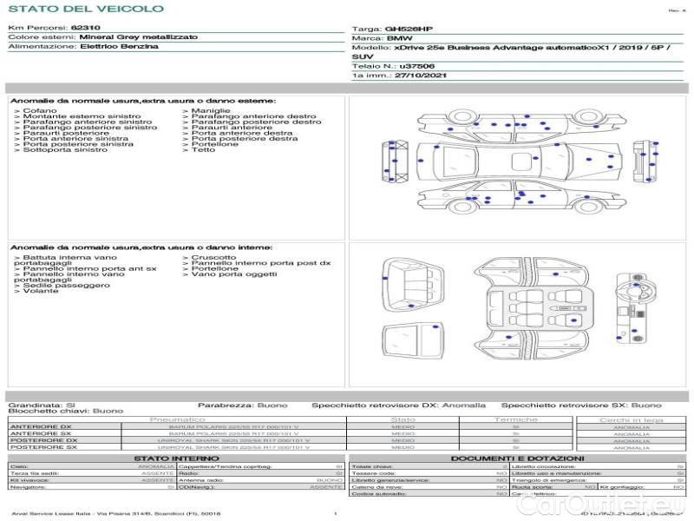Click the tailgate panel diagram below the trunk
694x521 pixels.
coord(410,340)
